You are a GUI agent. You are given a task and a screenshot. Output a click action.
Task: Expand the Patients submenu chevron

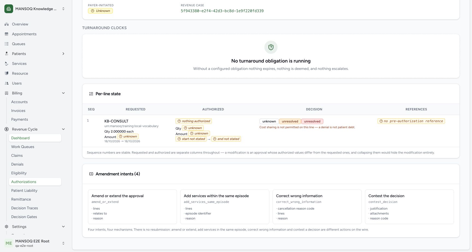63,54
